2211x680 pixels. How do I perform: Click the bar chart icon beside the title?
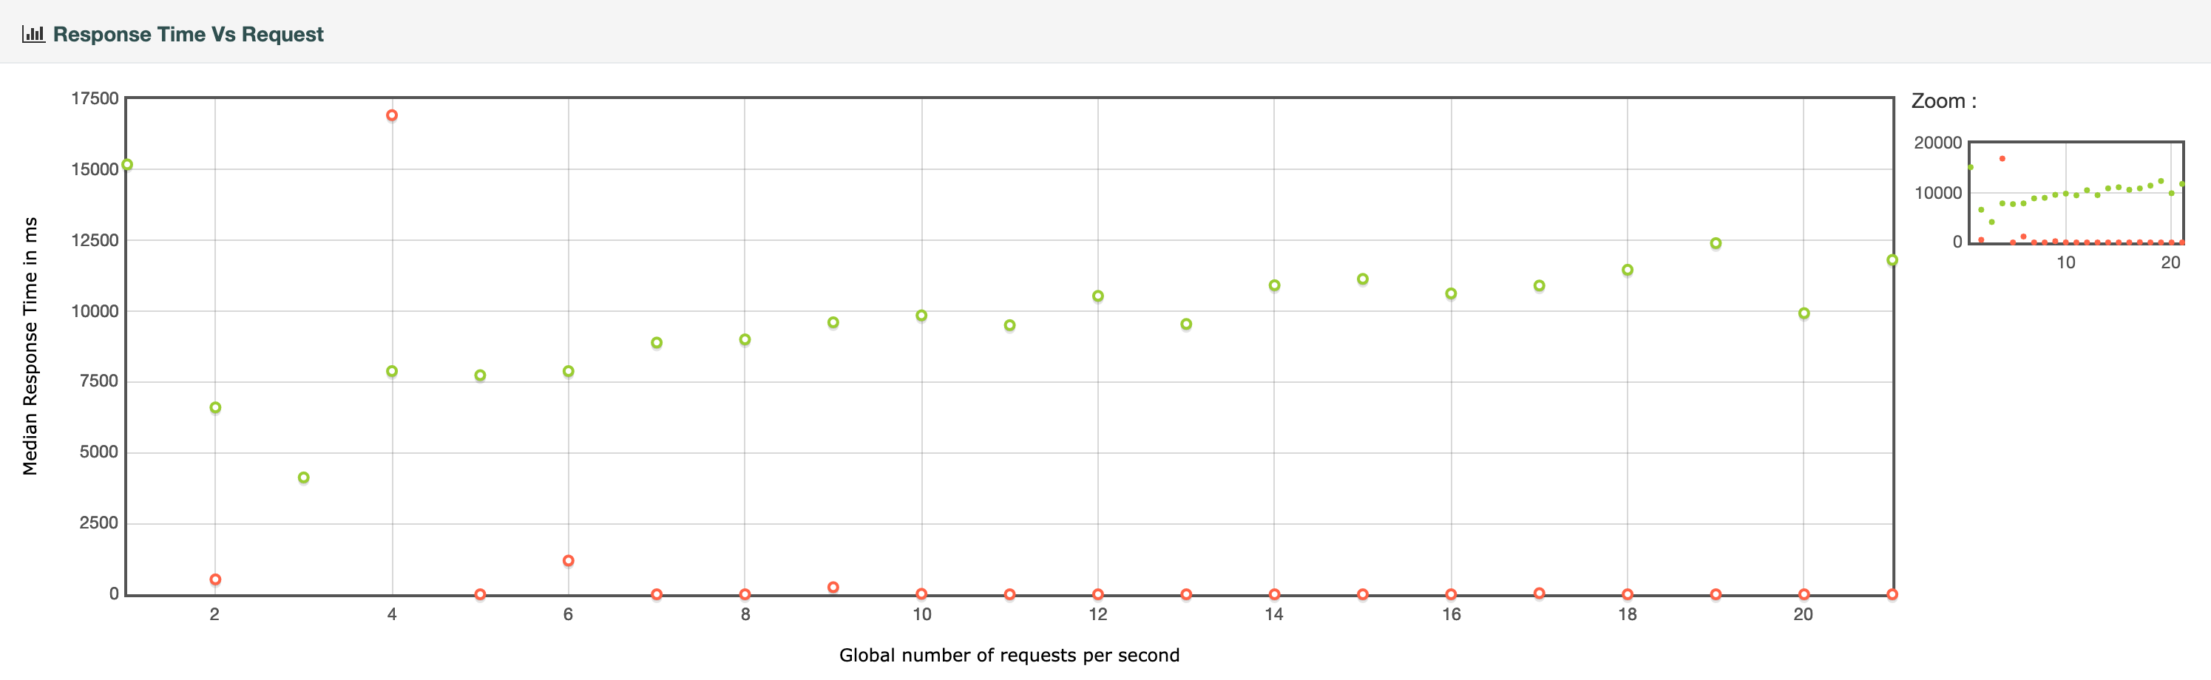click(x=33, y=34)
